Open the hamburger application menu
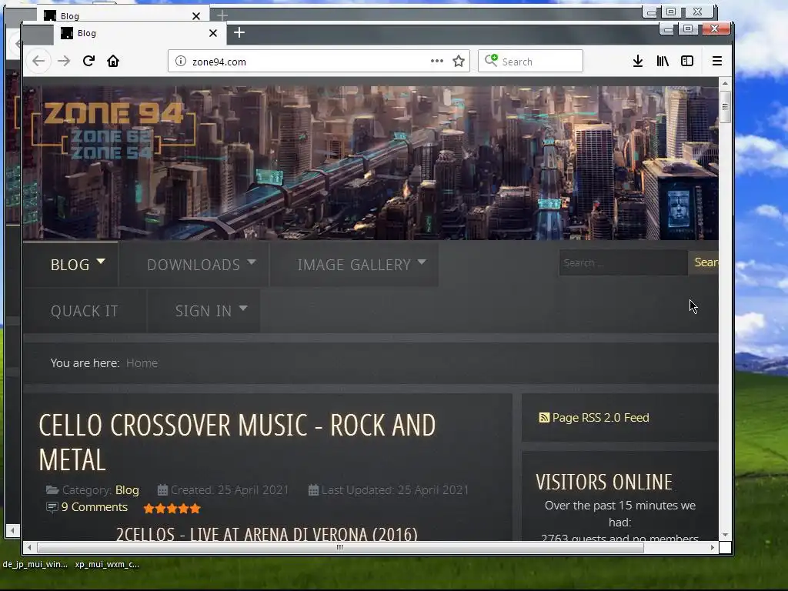The height and width of the screenshot is (591, 788). coord(717,62)
